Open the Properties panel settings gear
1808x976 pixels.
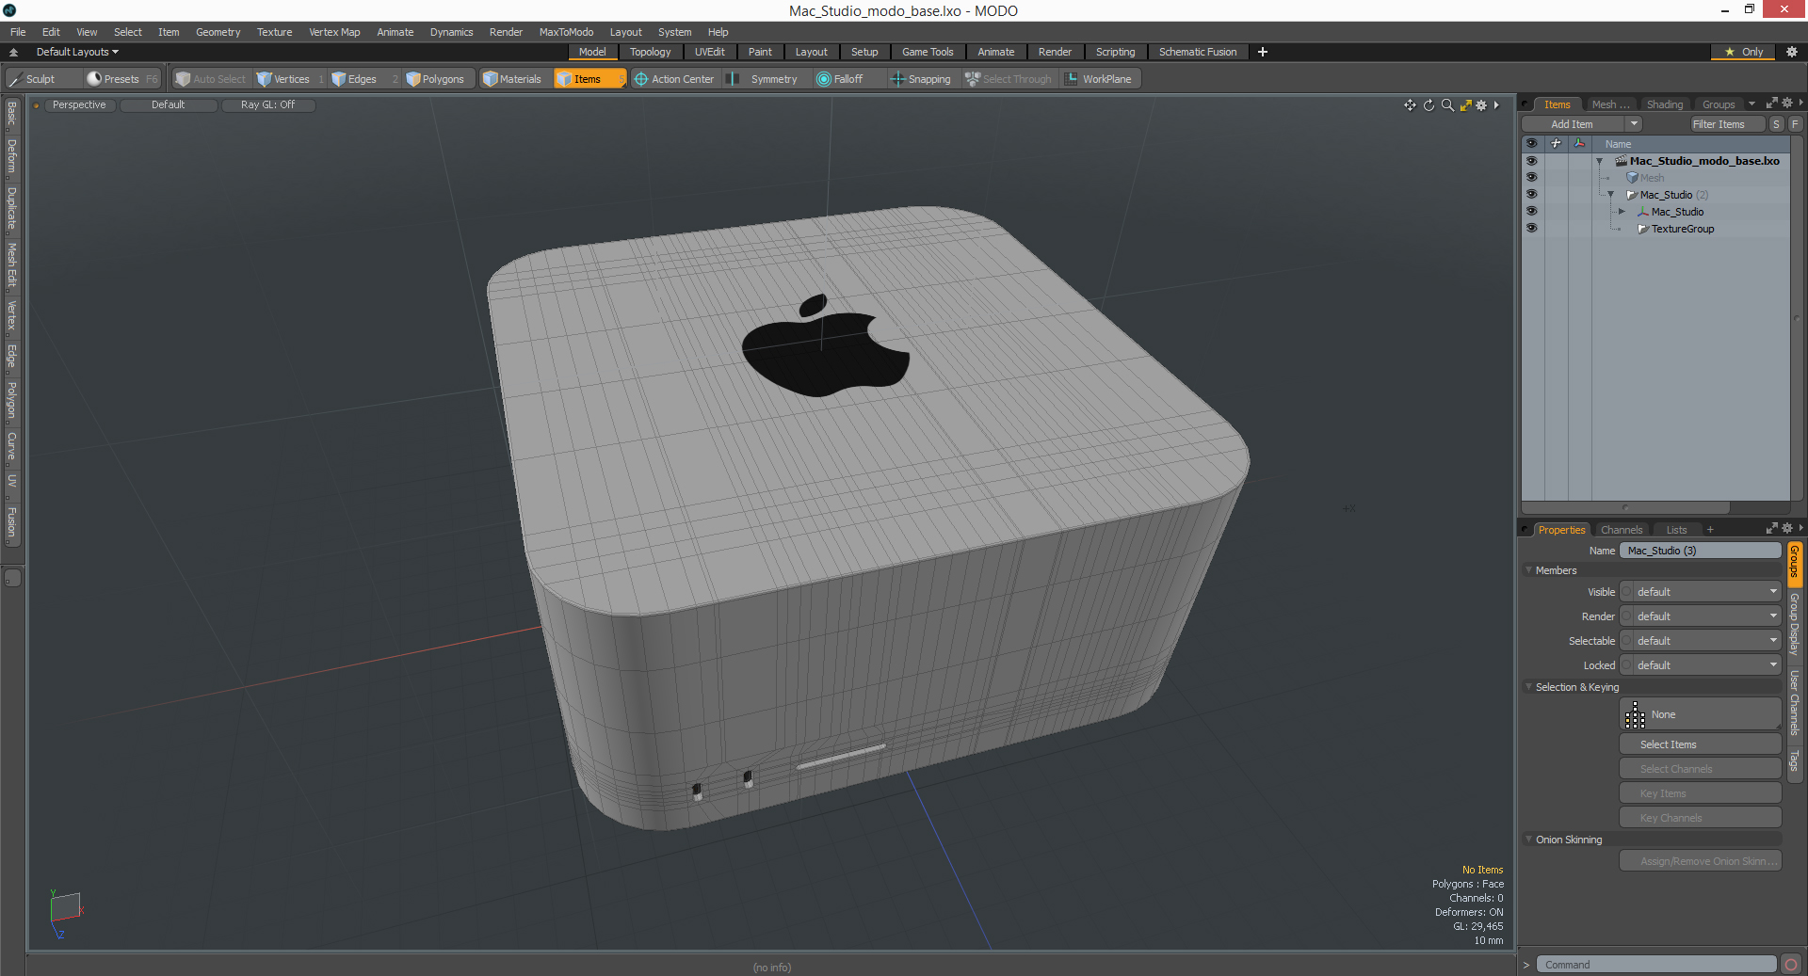[x=1787, y=528]
